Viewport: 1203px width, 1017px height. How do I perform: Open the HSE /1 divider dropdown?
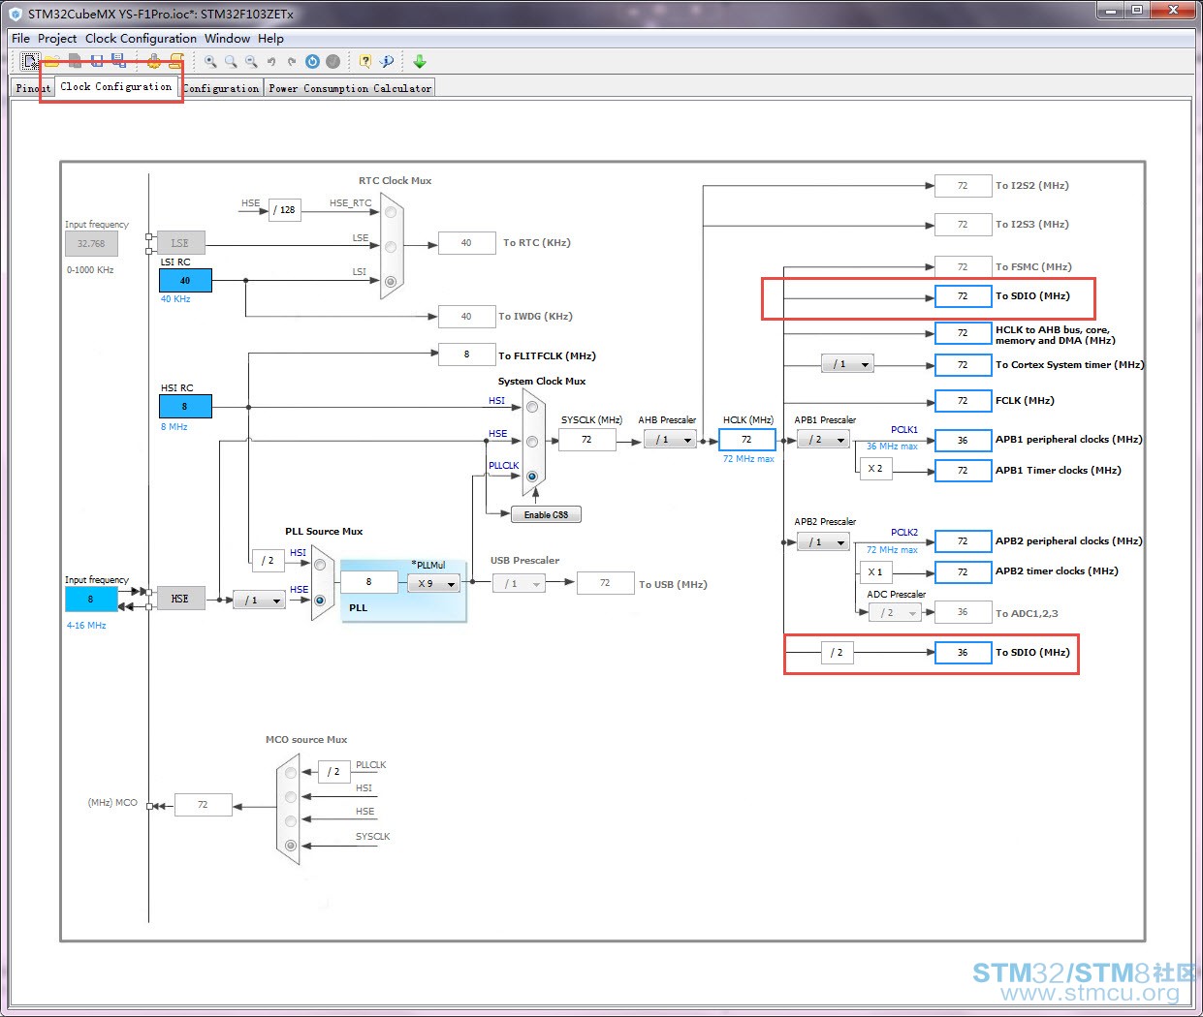[259, 601]
